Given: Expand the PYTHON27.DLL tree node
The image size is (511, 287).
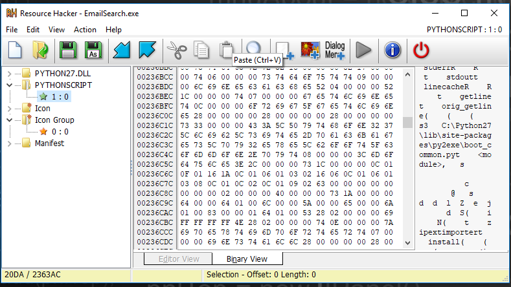Looking at the screenshot, I should (10, 74).
